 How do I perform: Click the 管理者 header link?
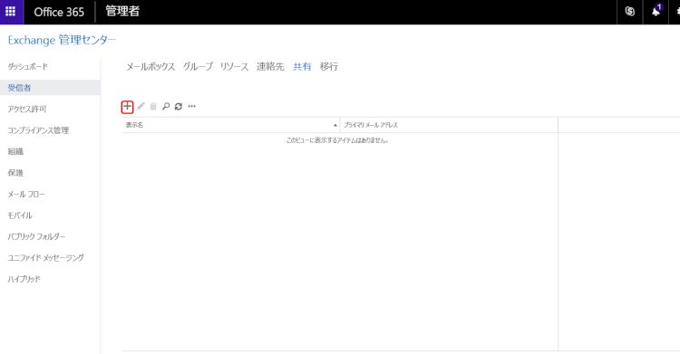click(x=122, y=11)
